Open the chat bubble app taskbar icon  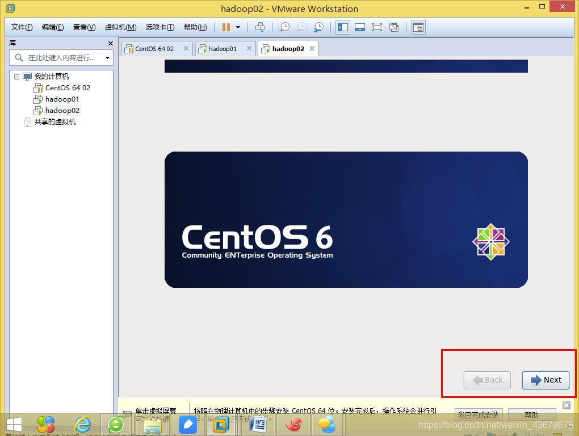click(x=327, y=424)
